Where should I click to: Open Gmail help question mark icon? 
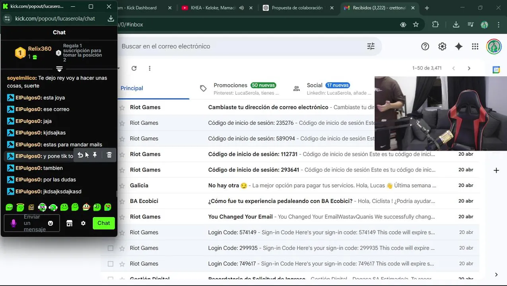pyautogui.click(x=425, y=46)
